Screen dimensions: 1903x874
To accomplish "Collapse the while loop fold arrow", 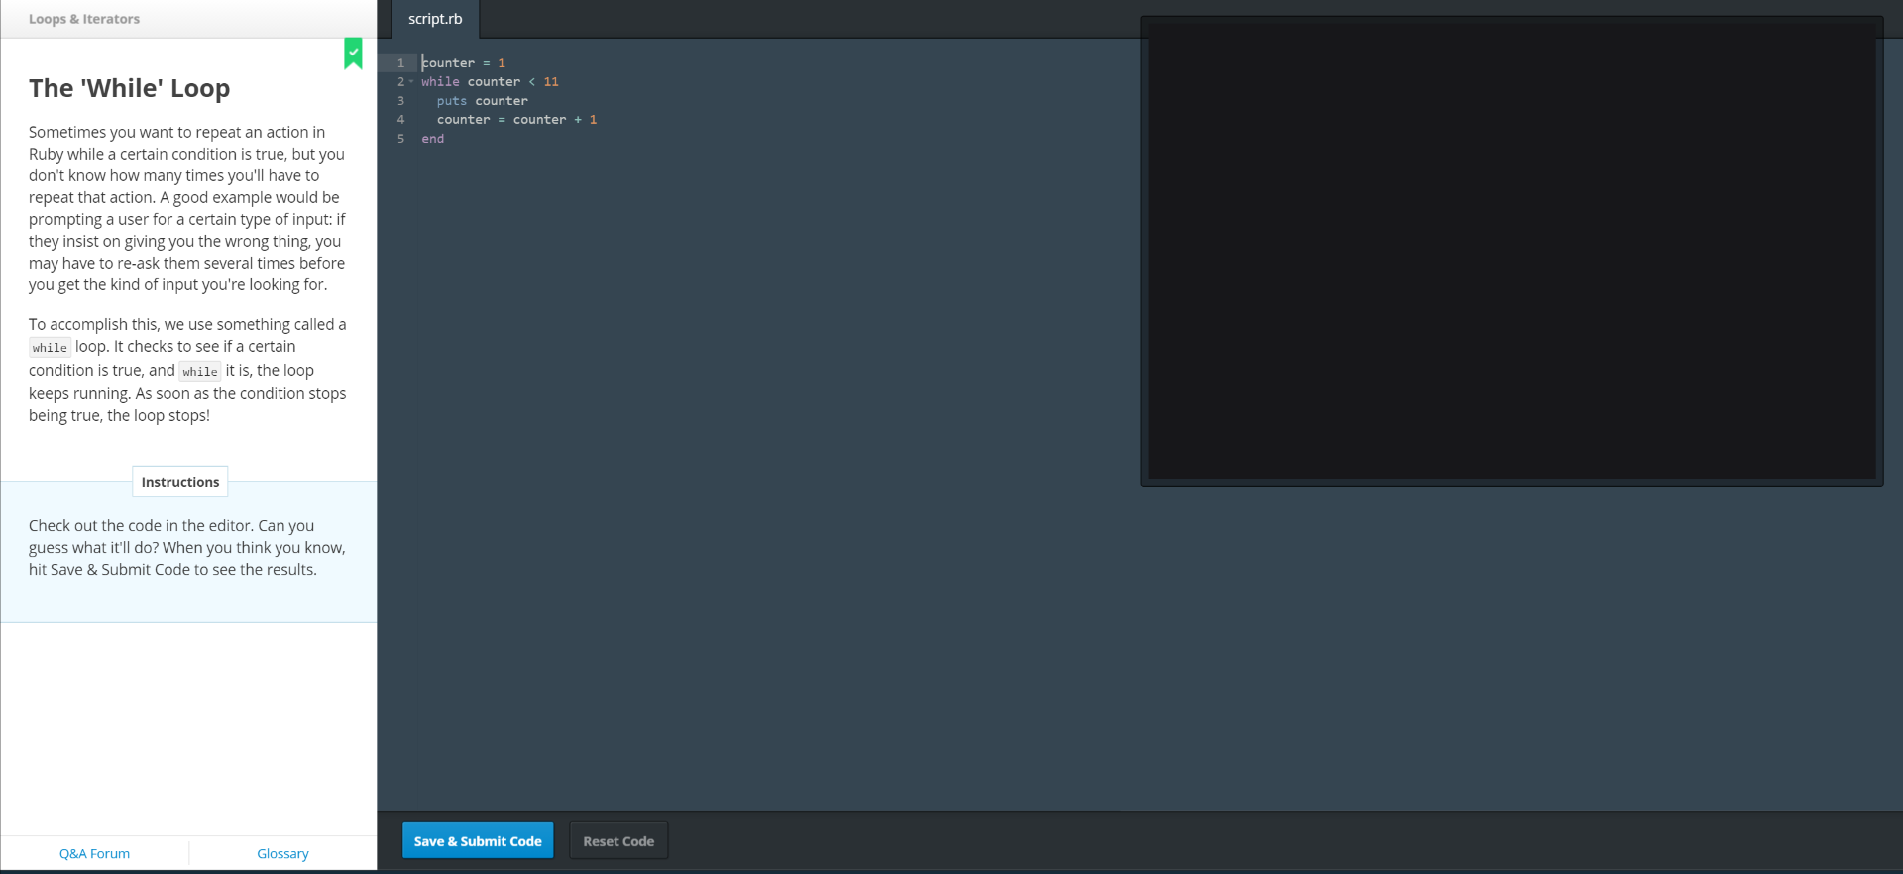I will coord(411,82).
